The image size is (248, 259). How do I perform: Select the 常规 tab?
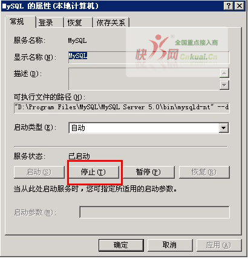point(20,22)
